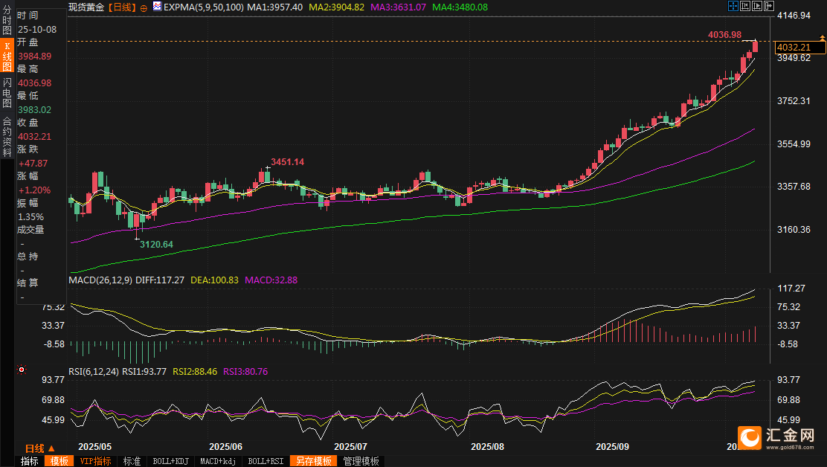Click the crosshair cursor tool icon
The width and height of the screenshot is (827, 467).
pyautogui.click(x=733, y=6)
